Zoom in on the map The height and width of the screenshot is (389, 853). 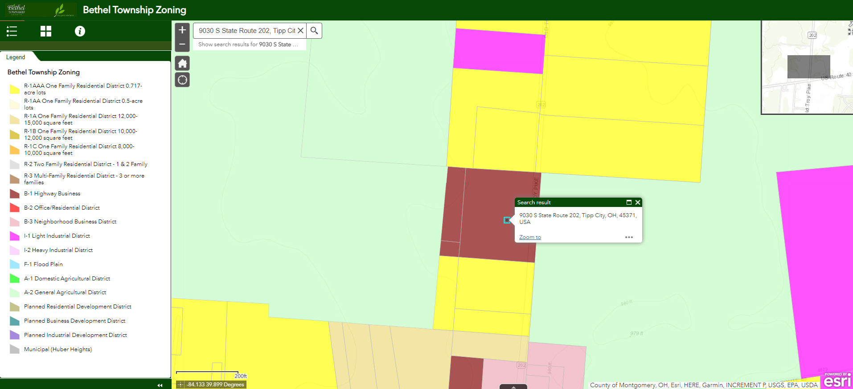182,30
